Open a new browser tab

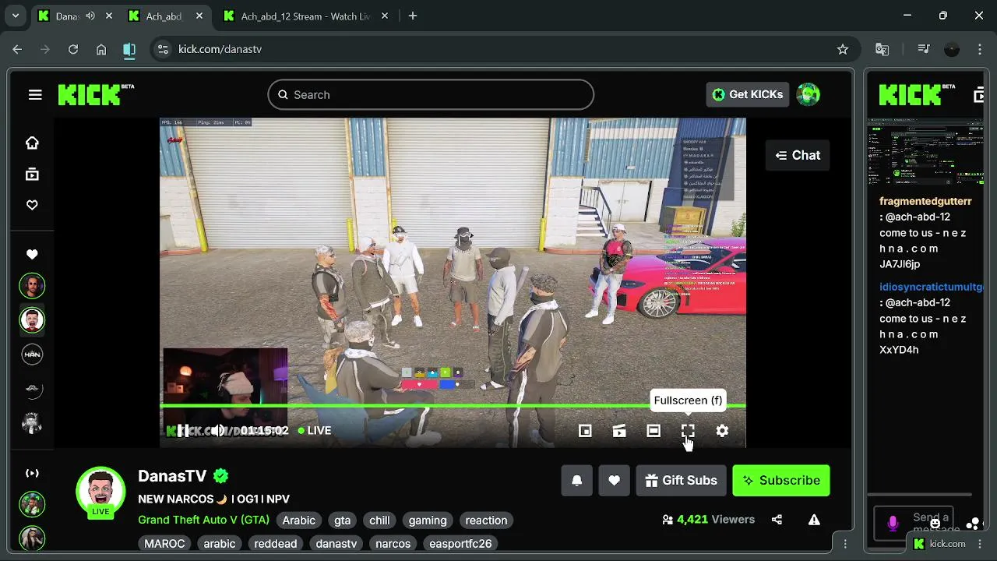point(413,16)
